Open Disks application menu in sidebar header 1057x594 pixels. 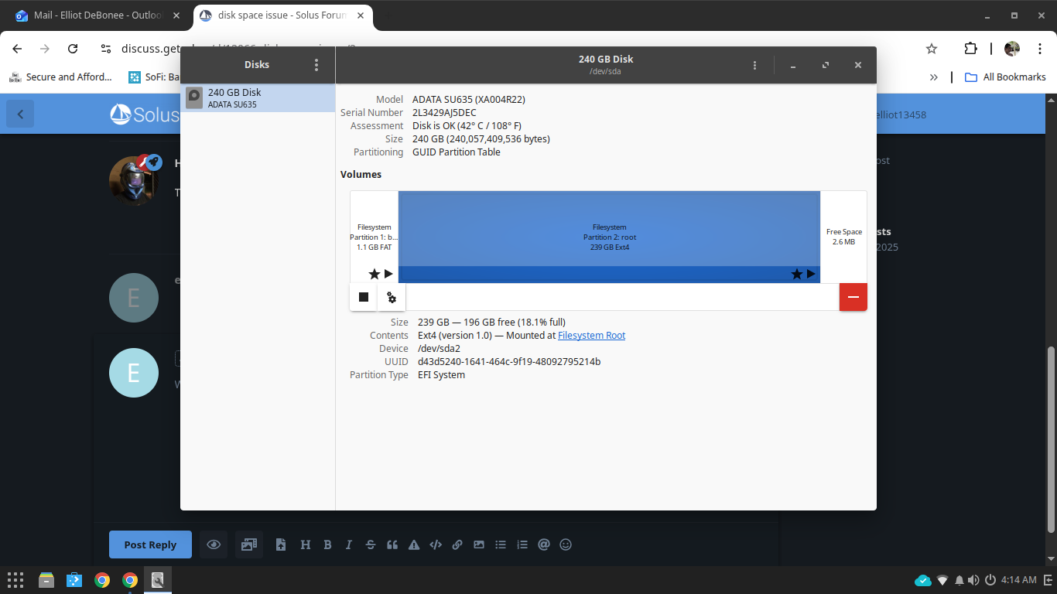pyautogui.click(x=316, y=65)
